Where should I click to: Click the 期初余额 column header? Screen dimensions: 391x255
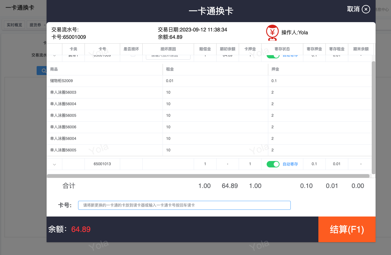[227, 49]
